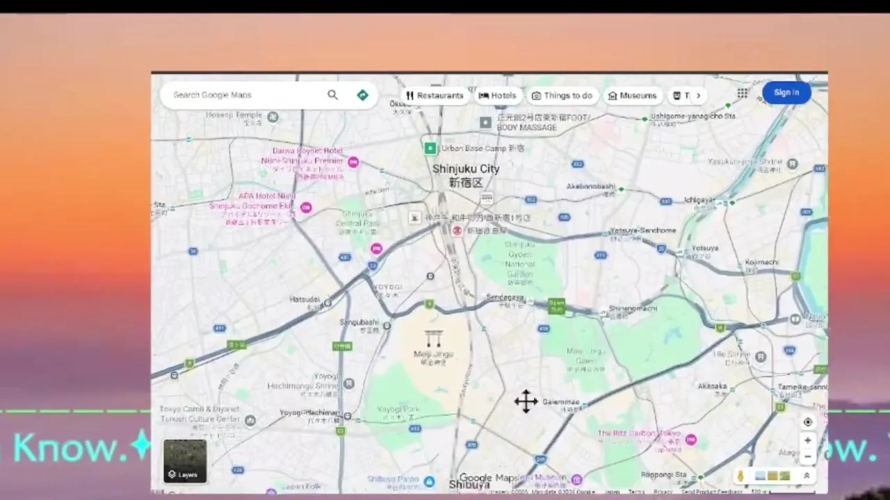Click the Shinjuku Central Park label
890x500 pixels.
[359, 219]
